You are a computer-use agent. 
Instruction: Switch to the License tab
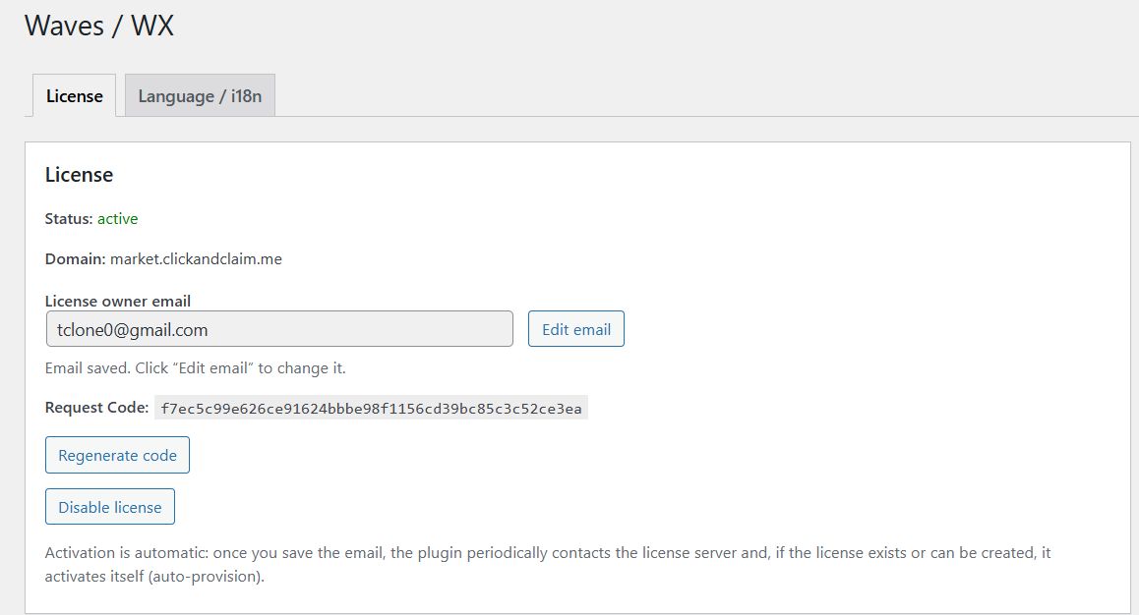75,95
